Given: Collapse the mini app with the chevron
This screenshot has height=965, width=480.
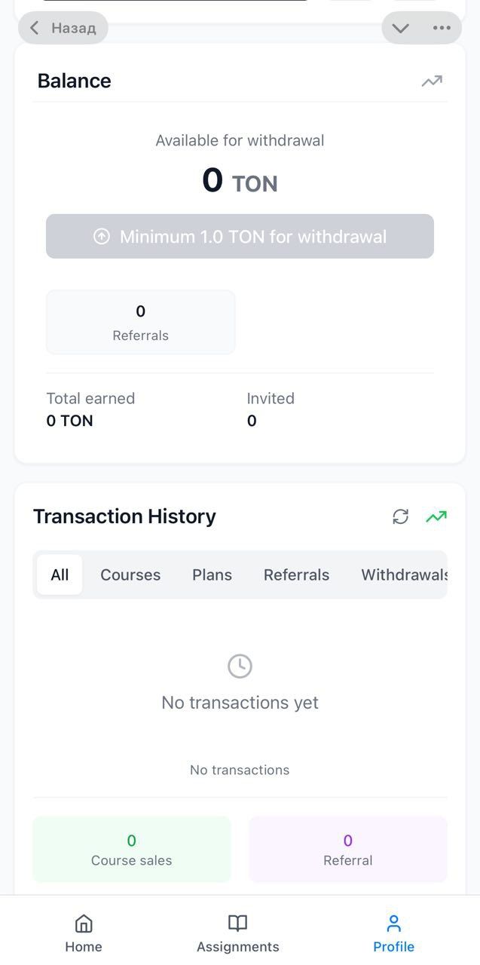Looking at the screenshot, I should click(401, 27).
